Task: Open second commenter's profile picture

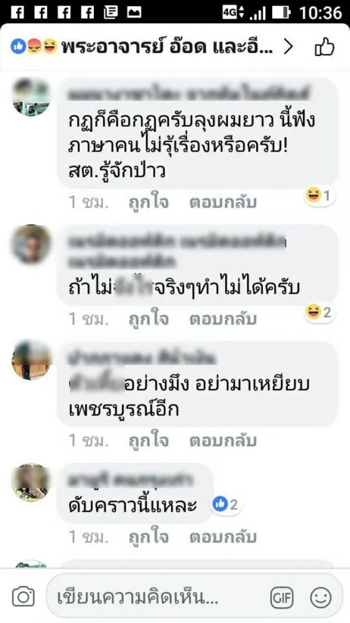Action: 30,244
